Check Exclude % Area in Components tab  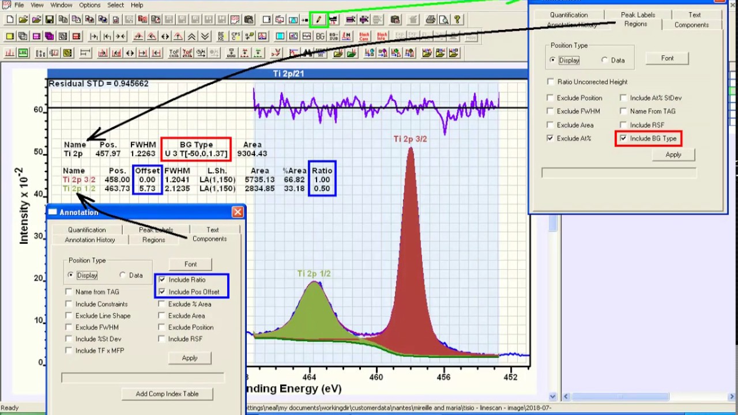click(162, 304)
